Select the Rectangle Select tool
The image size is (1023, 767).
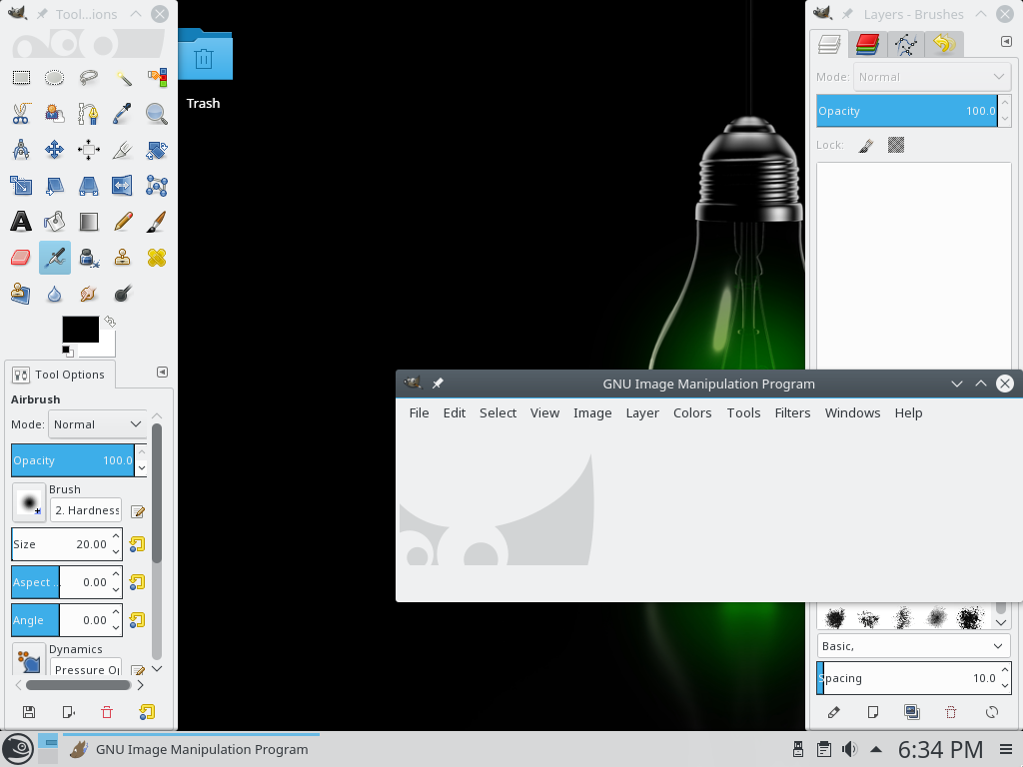click(x=21, y=77)
